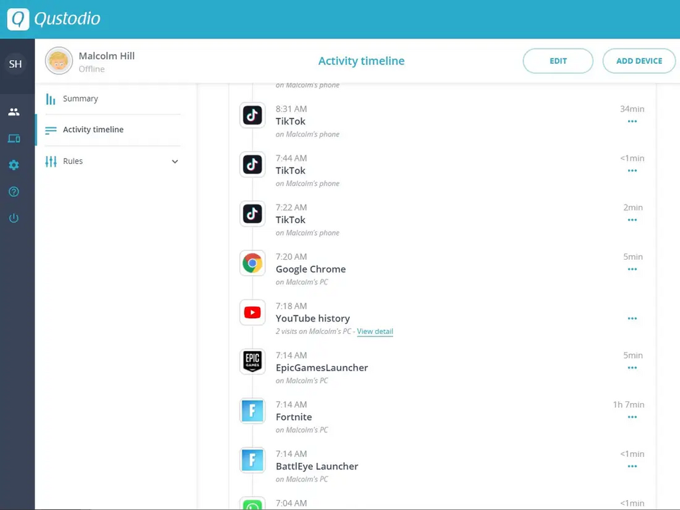
Task: Open the help question mark icon
Action: (14, 191)
